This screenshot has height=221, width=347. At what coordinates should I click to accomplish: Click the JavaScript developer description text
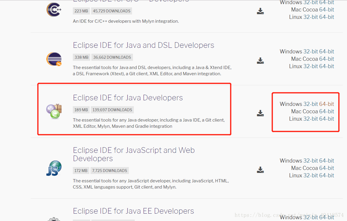(151, 184)
